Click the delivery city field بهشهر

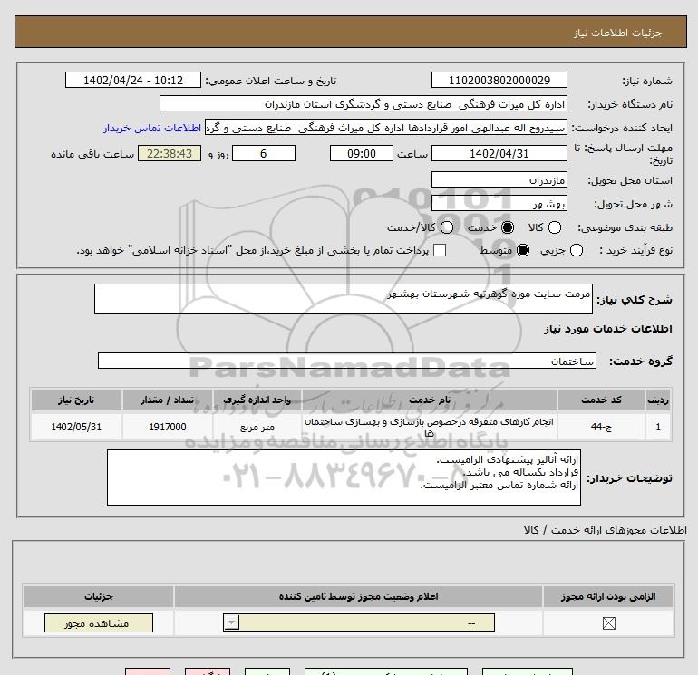(499, 203)
